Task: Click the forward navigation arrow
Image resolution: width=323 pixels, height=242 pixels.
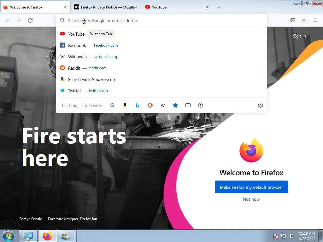Action: (19, 20)
